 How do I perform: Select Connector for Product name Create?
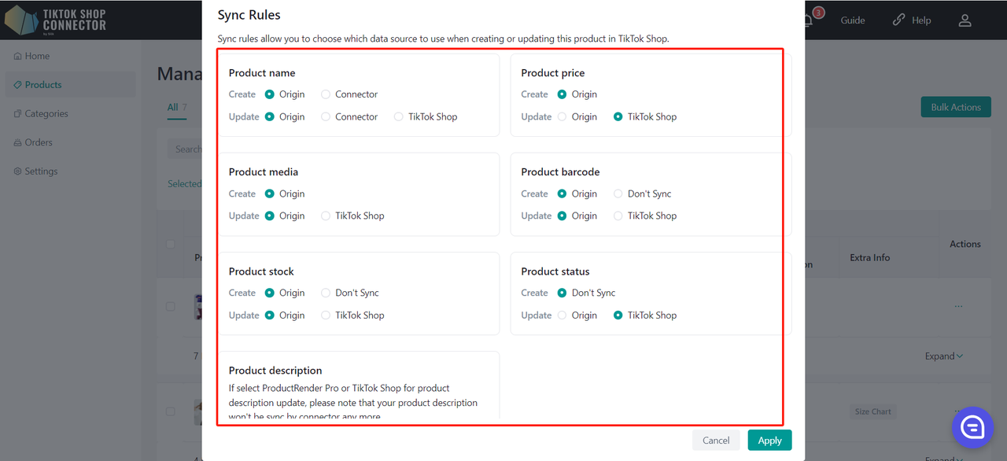(x=326, y=94)
